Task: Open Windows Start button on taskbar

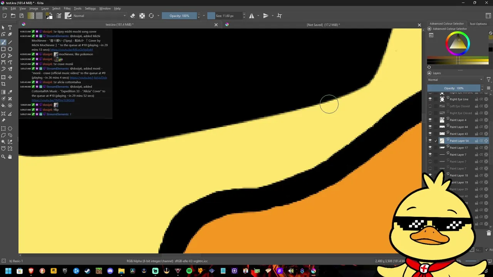Action: (8, 271)
